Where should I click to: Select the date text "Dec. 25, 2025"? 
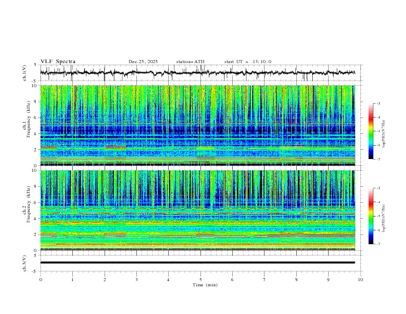point(143,62)
